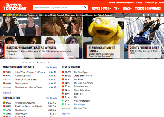The image size is (164, 117).
Task: Open The Kids Are Alright
Action: point(84,83)
